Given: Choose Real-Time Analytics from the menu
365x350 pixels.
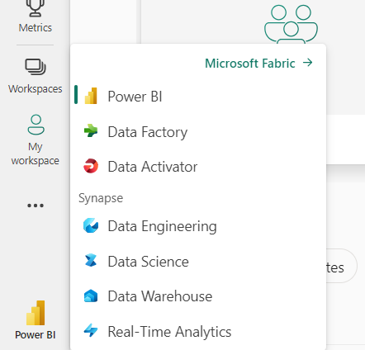Looking at the screenshot, I should 198,332.
